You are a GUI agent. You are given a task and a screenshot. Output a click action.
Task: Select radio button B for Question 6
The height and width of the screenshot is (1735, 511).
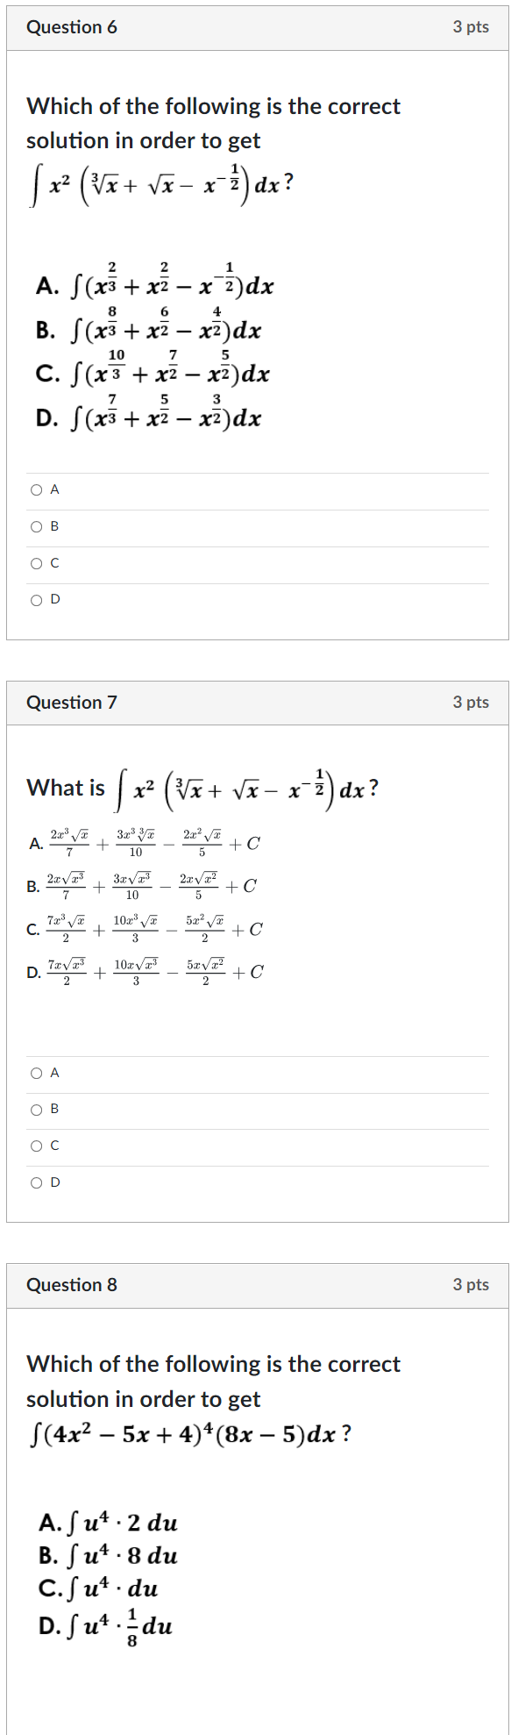(35, 526)
